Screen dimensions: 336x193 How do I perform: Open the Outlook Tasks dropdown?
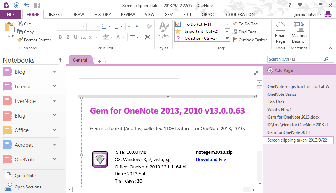click(250, 40)
